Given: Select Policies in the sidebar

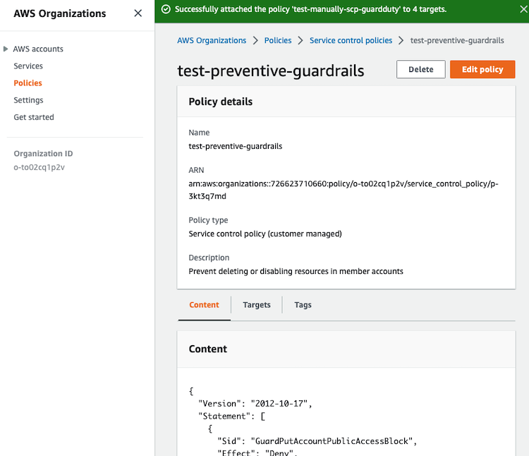Looking at the screenshot, I should tap(28, 83).
